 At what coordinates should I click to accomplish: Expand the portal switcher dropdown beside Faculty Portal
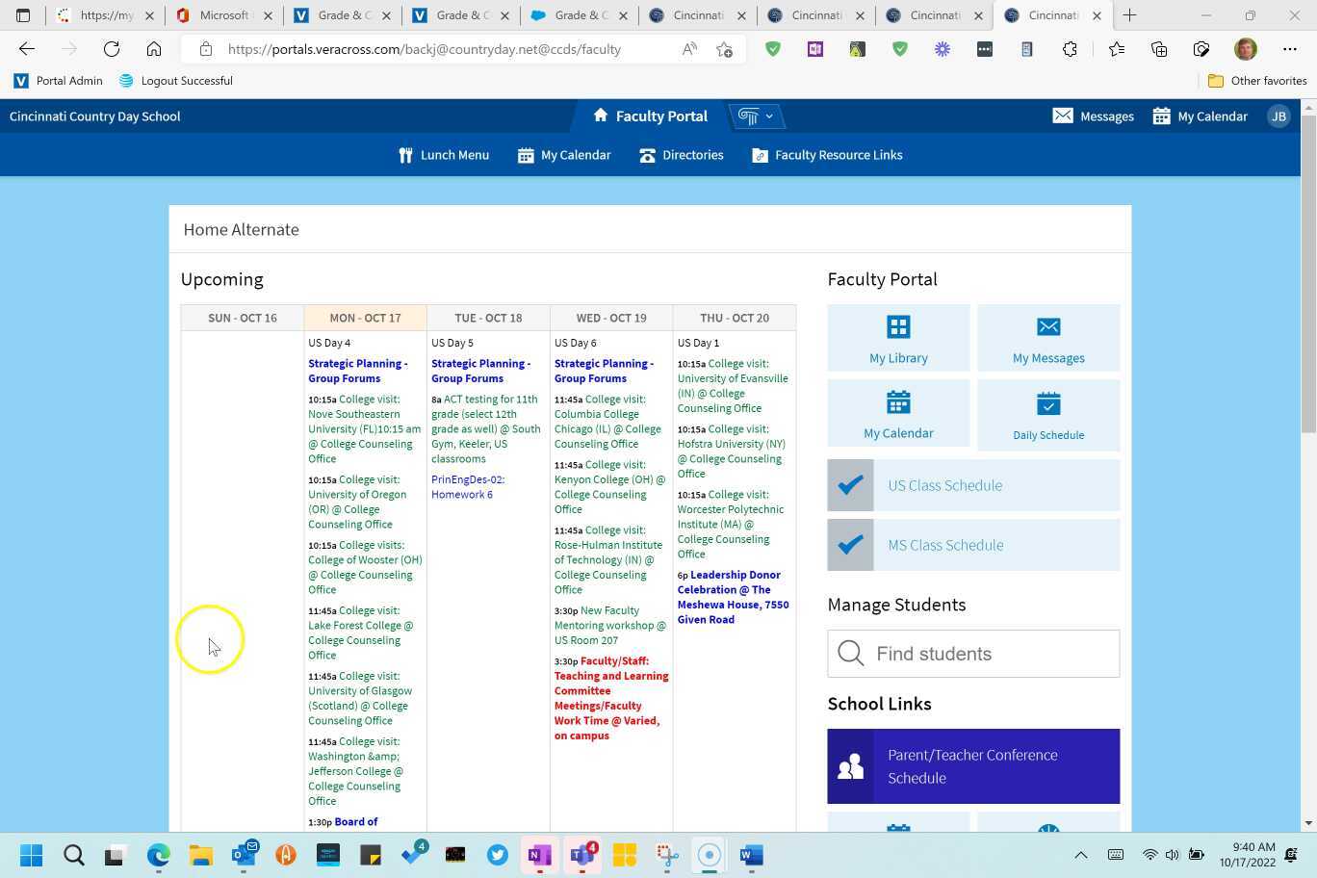pos(756,116)
